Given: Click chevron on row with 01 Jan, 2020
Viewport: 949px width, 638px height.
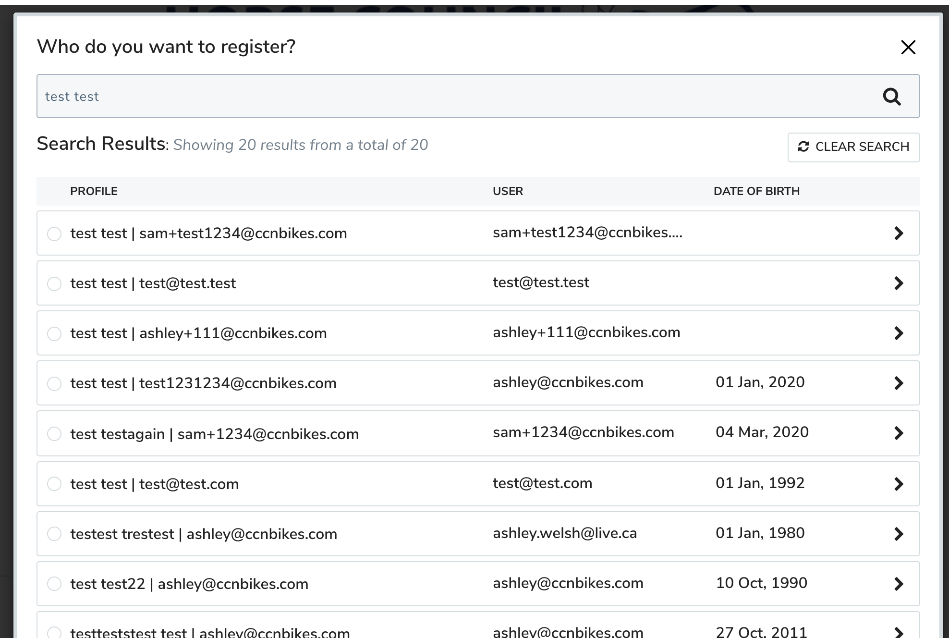Looking at the screenshot, I should (x=899, y=383).
